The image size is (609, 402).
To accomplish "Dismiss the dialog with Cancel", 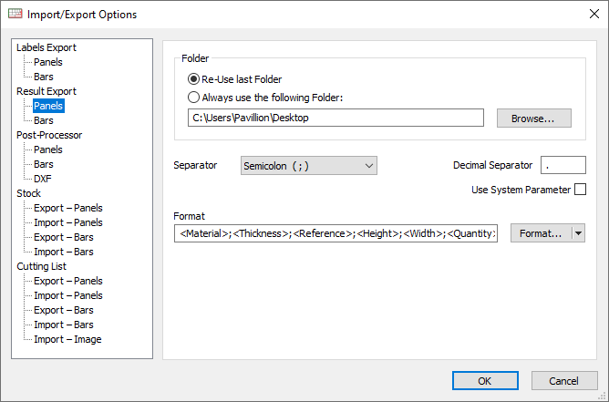I will pyautogui.click(x=564, y=381).
